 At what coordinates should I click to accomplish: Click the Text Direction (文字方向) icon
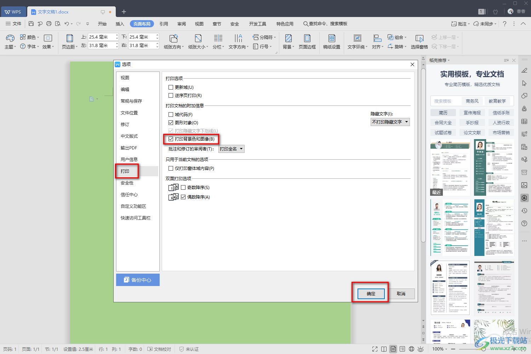(239, 38)
